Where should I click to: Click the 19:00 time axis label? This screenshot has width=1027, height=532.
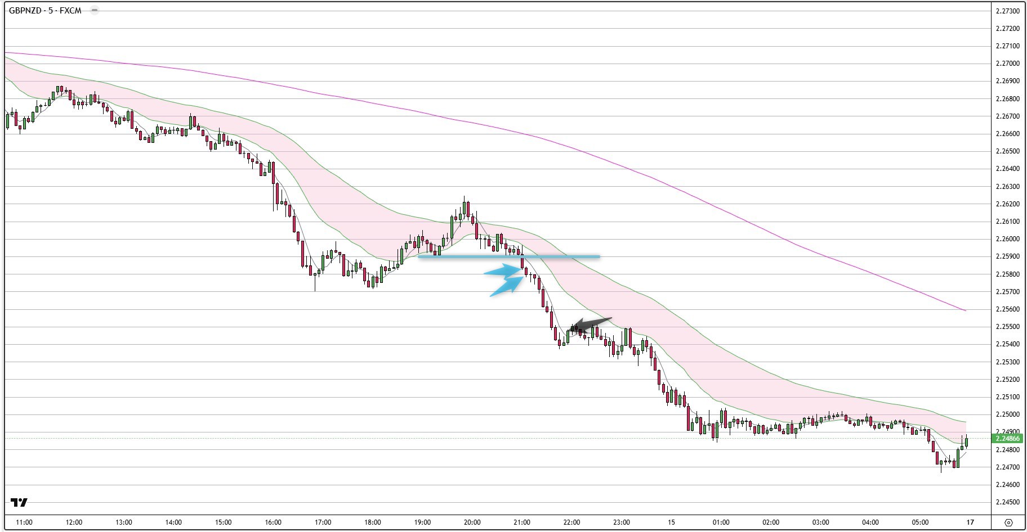422,522
